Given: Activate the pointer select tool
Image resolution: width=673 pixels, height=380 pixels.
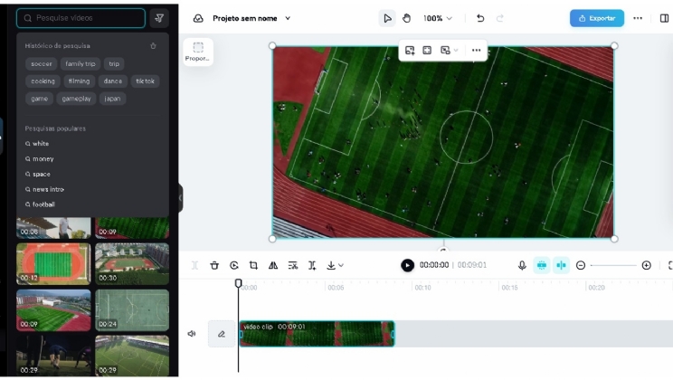Looking at the screenshot, I should click(x=387, y=18).
